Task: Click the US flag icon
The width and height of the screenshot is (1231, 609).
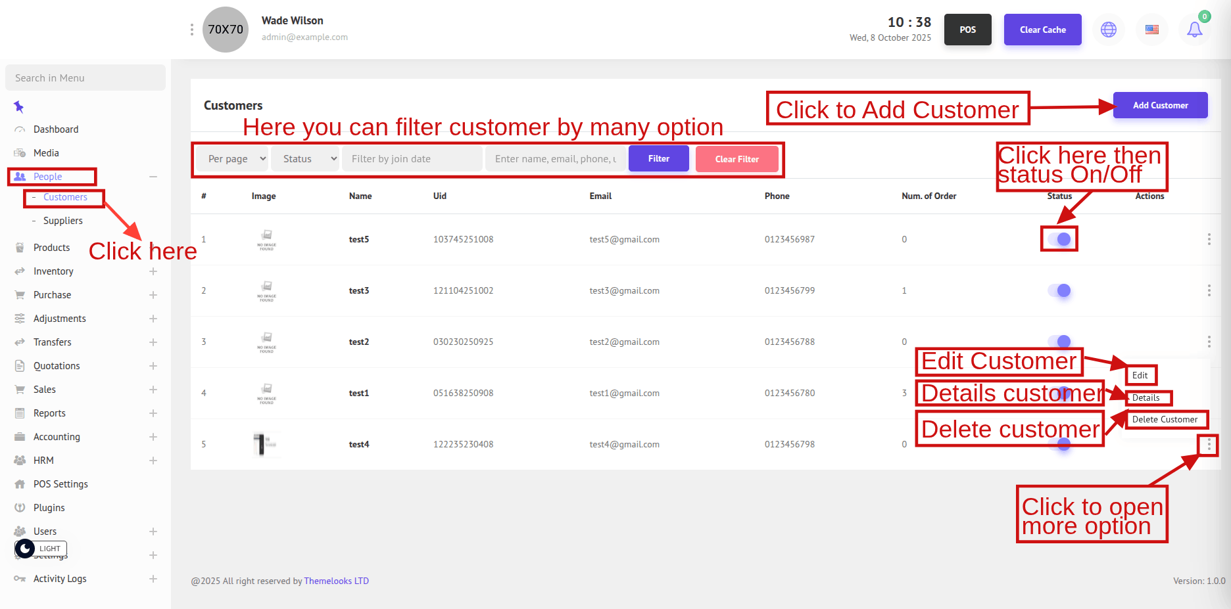Action: click(1152, 30)
